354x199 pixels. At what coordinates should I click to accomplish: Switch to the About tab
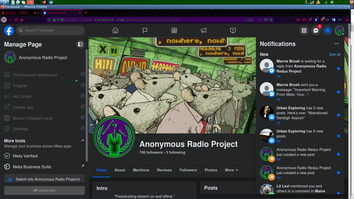point(120,170)
